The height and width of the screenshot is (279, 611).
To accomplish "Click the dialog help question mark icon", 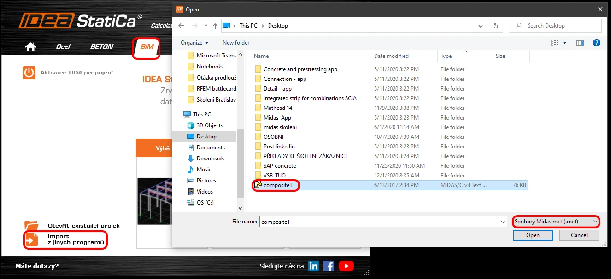I will [x=597, y=43].
